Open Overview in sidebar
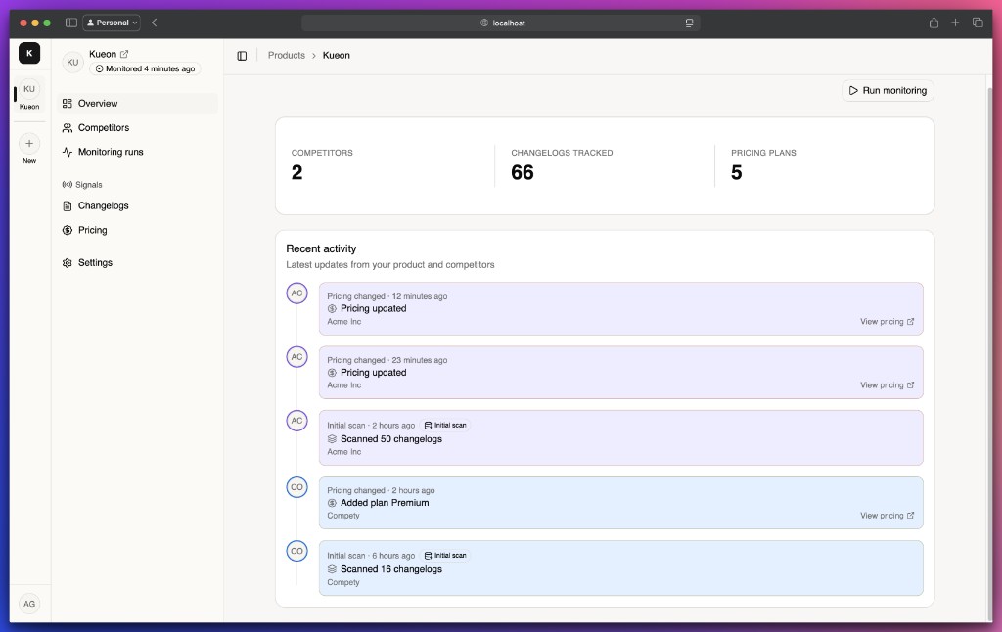The height and width of the screenshot is (632, 1002). [137, 104]
